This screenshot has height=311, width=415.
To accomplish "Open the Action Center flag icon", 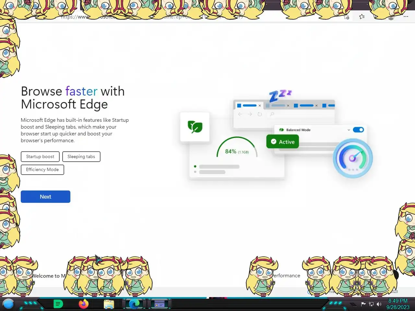I will (x=363, y=304).
